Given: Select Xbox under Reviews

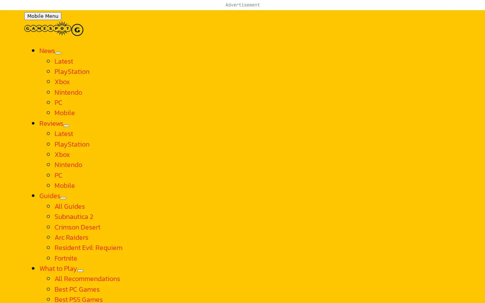Looking at the screenshot, I should (62, 155).
